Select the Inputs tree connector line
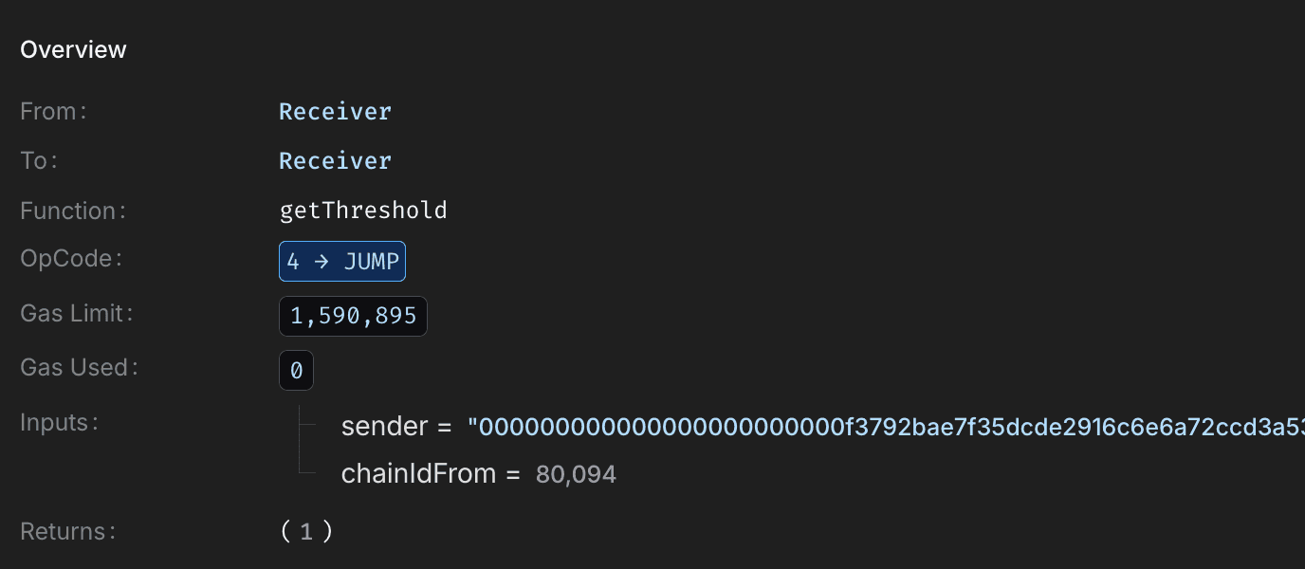 point(303,448)
